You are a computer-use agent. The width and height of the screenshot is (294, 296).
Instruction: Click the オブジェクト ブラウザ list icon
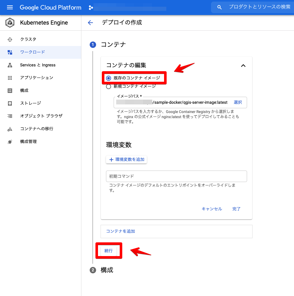pyautogui.click(x=10, y=116)
